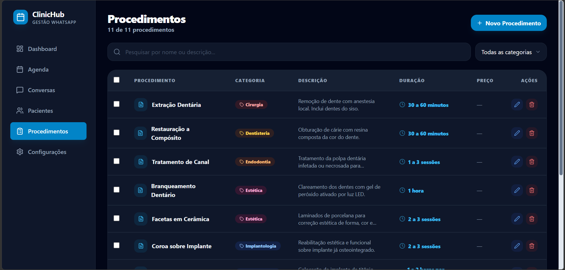Click the tag icon in the Implantologia badge
This screenshot has height=270, width=565.
click(x=242, y=246)
